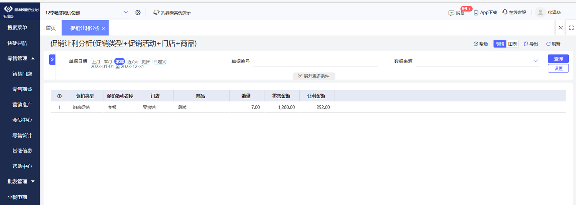Open 智慧门店 sidebar item
The image size is (576, 205).
click(x=22, y=74)
